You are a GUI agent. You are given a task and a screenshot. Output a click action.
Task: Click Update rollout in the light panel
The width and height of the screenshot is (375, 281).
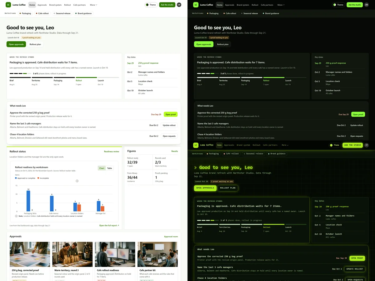pyautogui.click(x=169, y=125)
